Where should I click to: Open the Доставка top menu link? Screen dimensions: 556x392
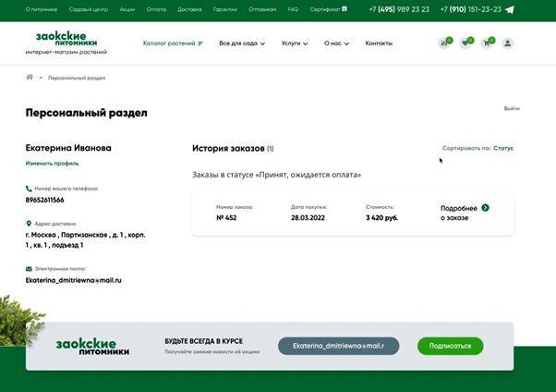tap(189, 9)
